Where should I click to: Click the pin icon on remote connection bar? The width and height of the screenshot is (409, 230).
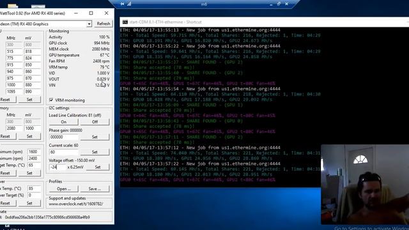[122, 4]
